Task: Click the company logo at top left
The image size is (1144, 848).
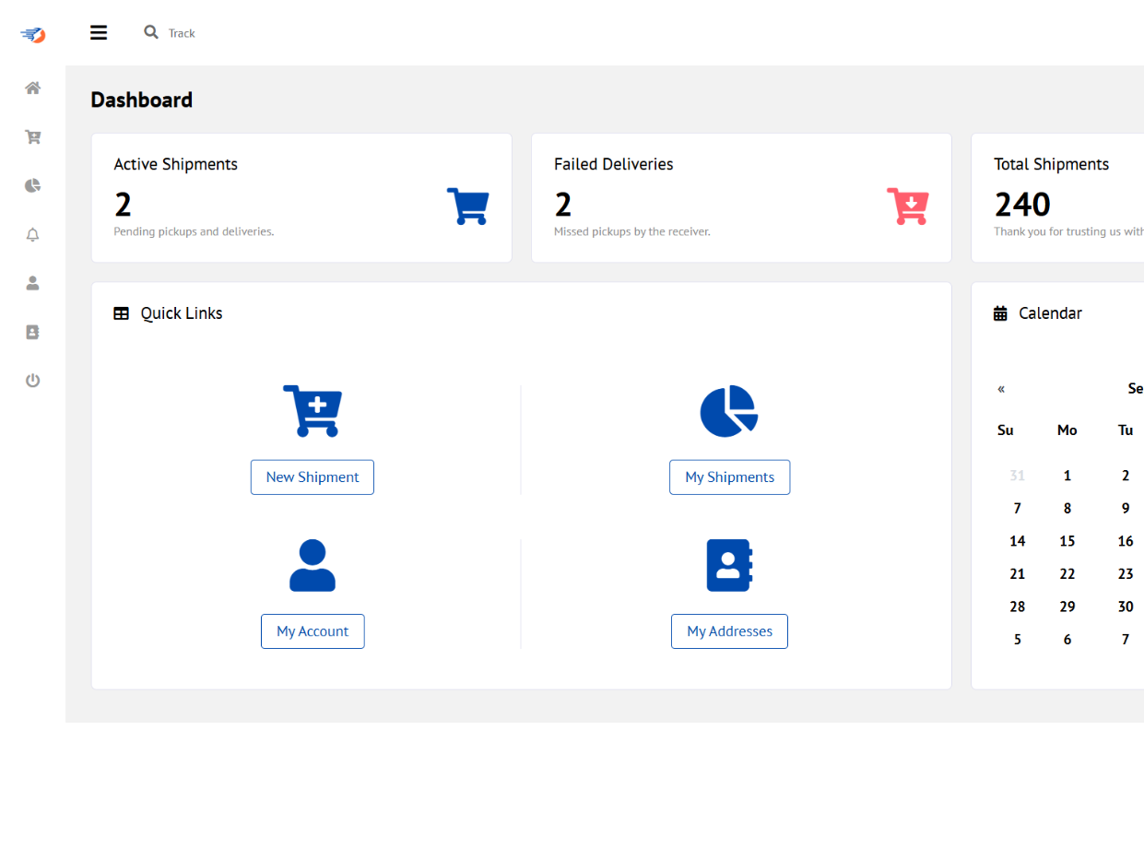Action: (x=33, y=35)
